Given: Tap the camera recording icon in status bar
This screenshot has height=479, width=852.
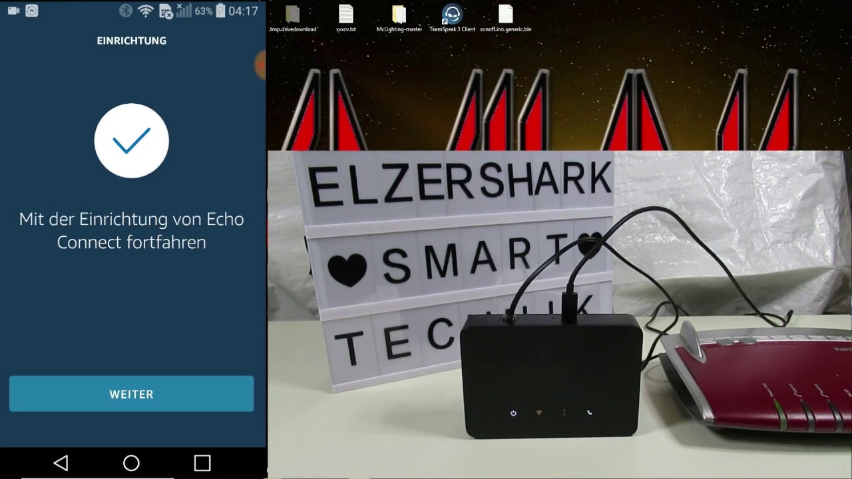Looking at the screenshot, I should pyautogui.click(x=13, y=11).
